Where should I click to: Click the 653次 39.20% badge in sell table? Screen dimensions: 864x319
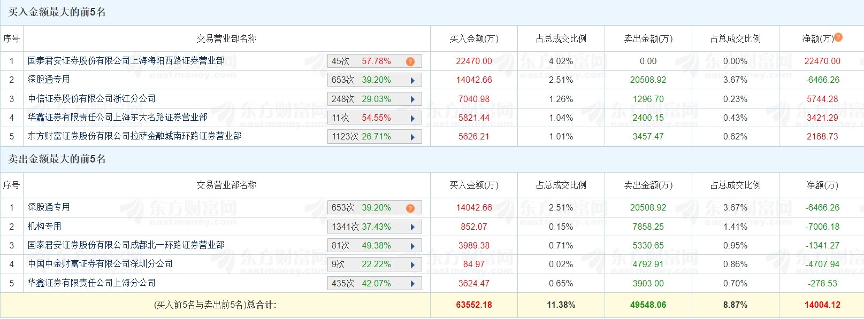374,208
